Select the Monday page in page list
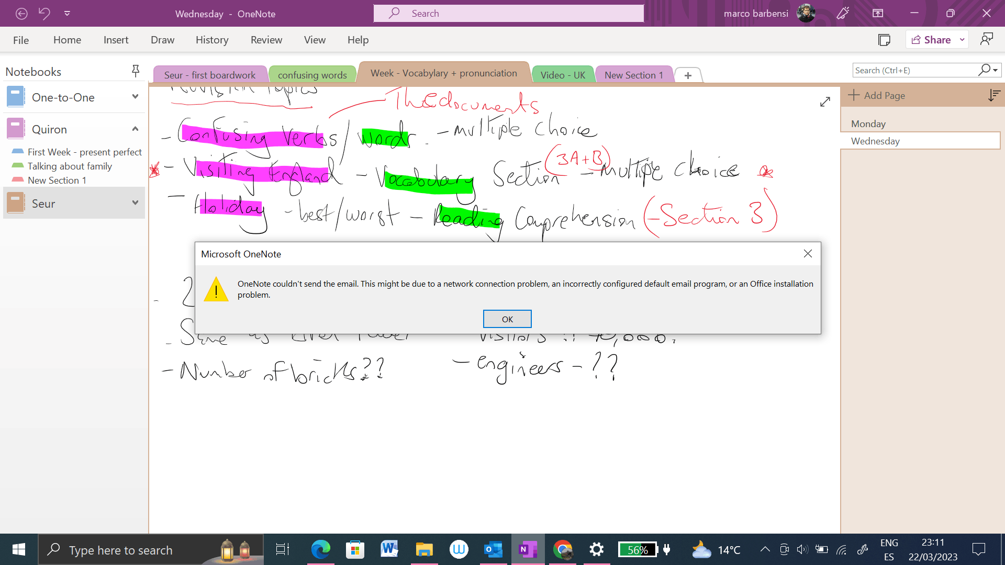This screenshot has width=1005, height=565. 868,123
